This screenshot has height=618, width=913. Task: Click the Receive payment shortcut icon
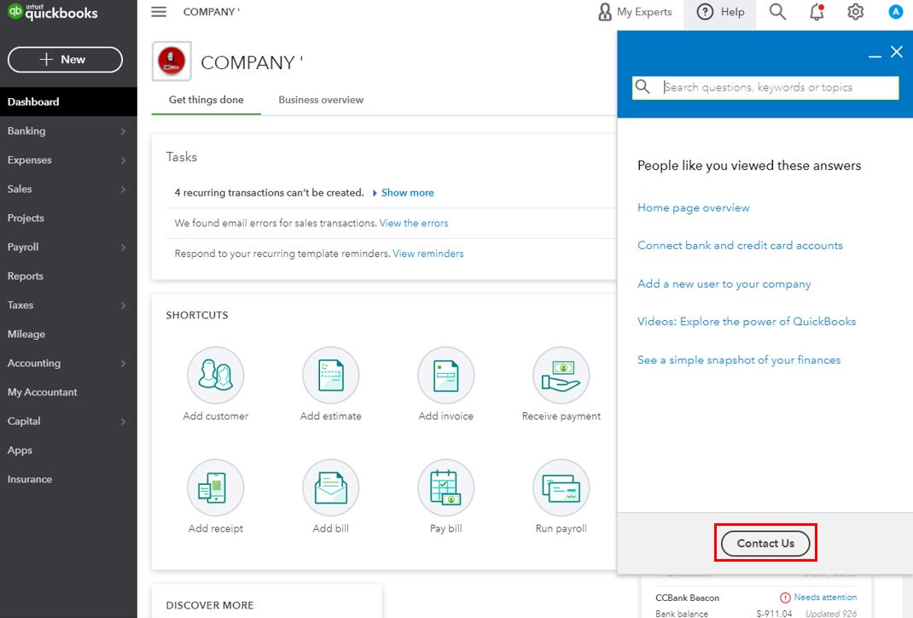(x=561, y=375)
